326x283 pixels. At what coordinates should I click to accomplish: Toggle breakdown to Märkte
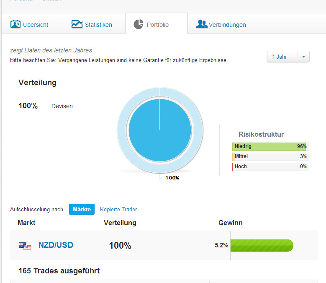pos(82,209)
